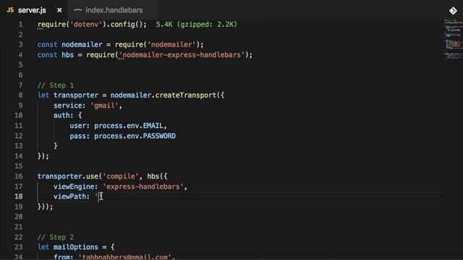
Task: Click the closing '});' on line 14
Action: 43,156
